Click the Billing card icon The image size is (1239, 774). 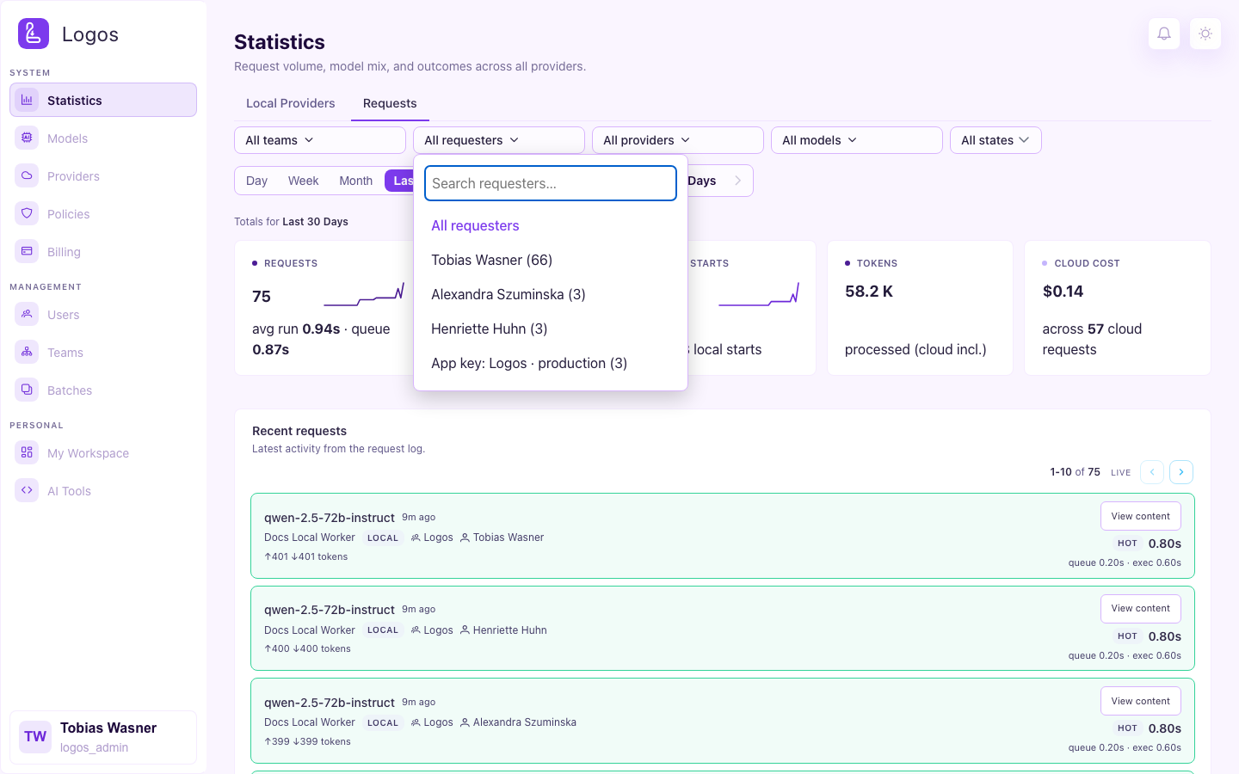[x=27, y=251]
